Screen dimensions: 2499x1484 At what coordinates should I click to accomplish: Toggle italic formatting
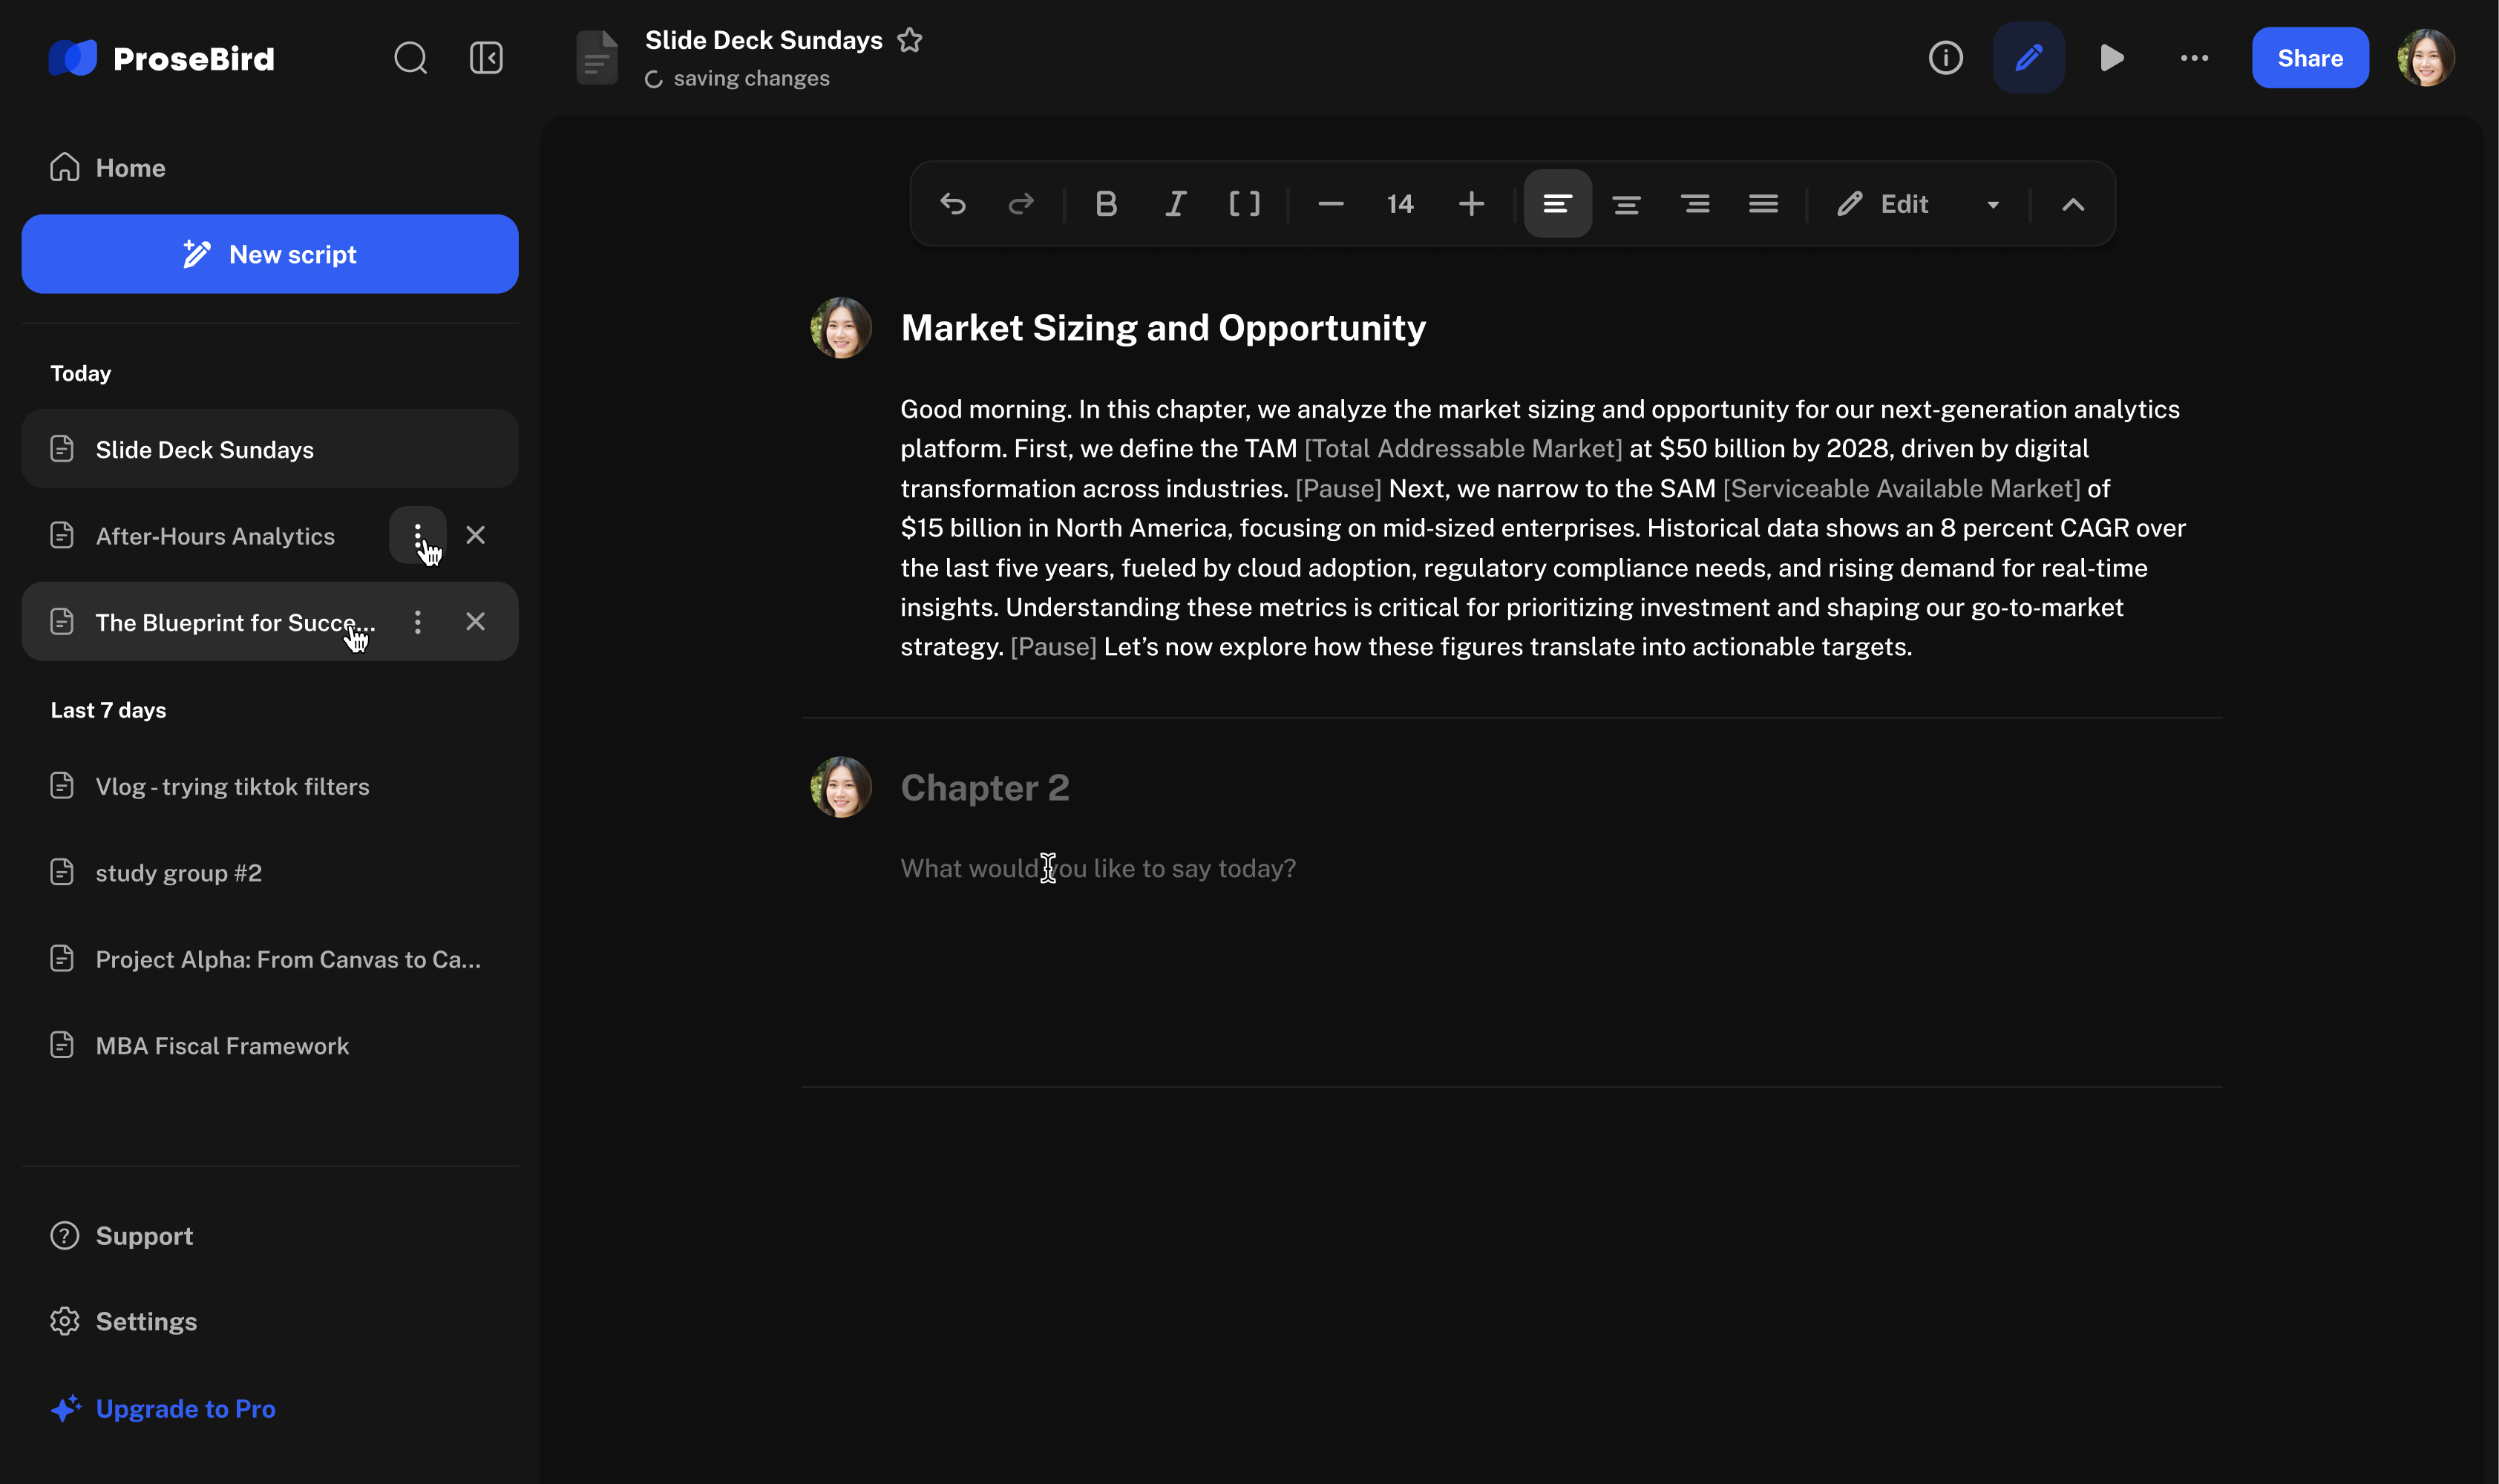1176,204
